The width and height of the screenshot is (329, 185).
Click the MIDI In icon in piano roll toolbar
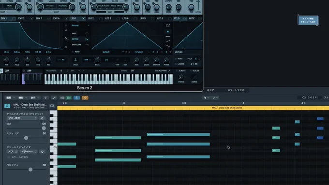62,98
